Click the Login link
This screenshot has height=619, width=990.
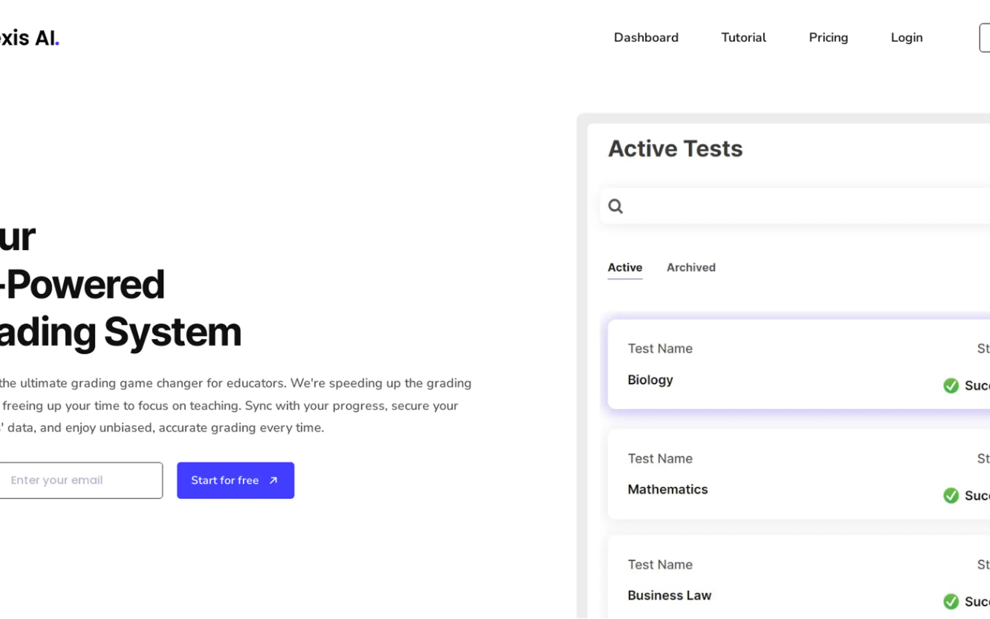click(x=907, y=38)
